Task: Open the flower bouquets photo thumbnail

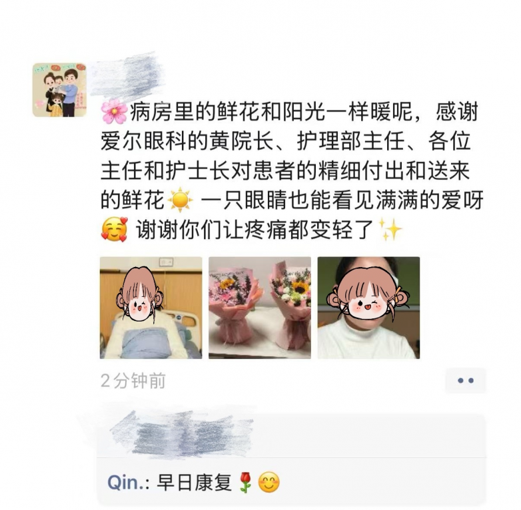Action: click(x=260, y=308)
